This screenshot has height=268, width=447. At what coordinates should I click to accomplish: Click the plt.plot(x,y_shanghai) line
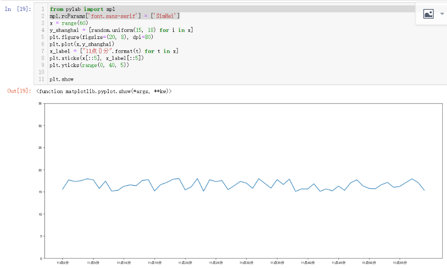[x=82, y=44]
